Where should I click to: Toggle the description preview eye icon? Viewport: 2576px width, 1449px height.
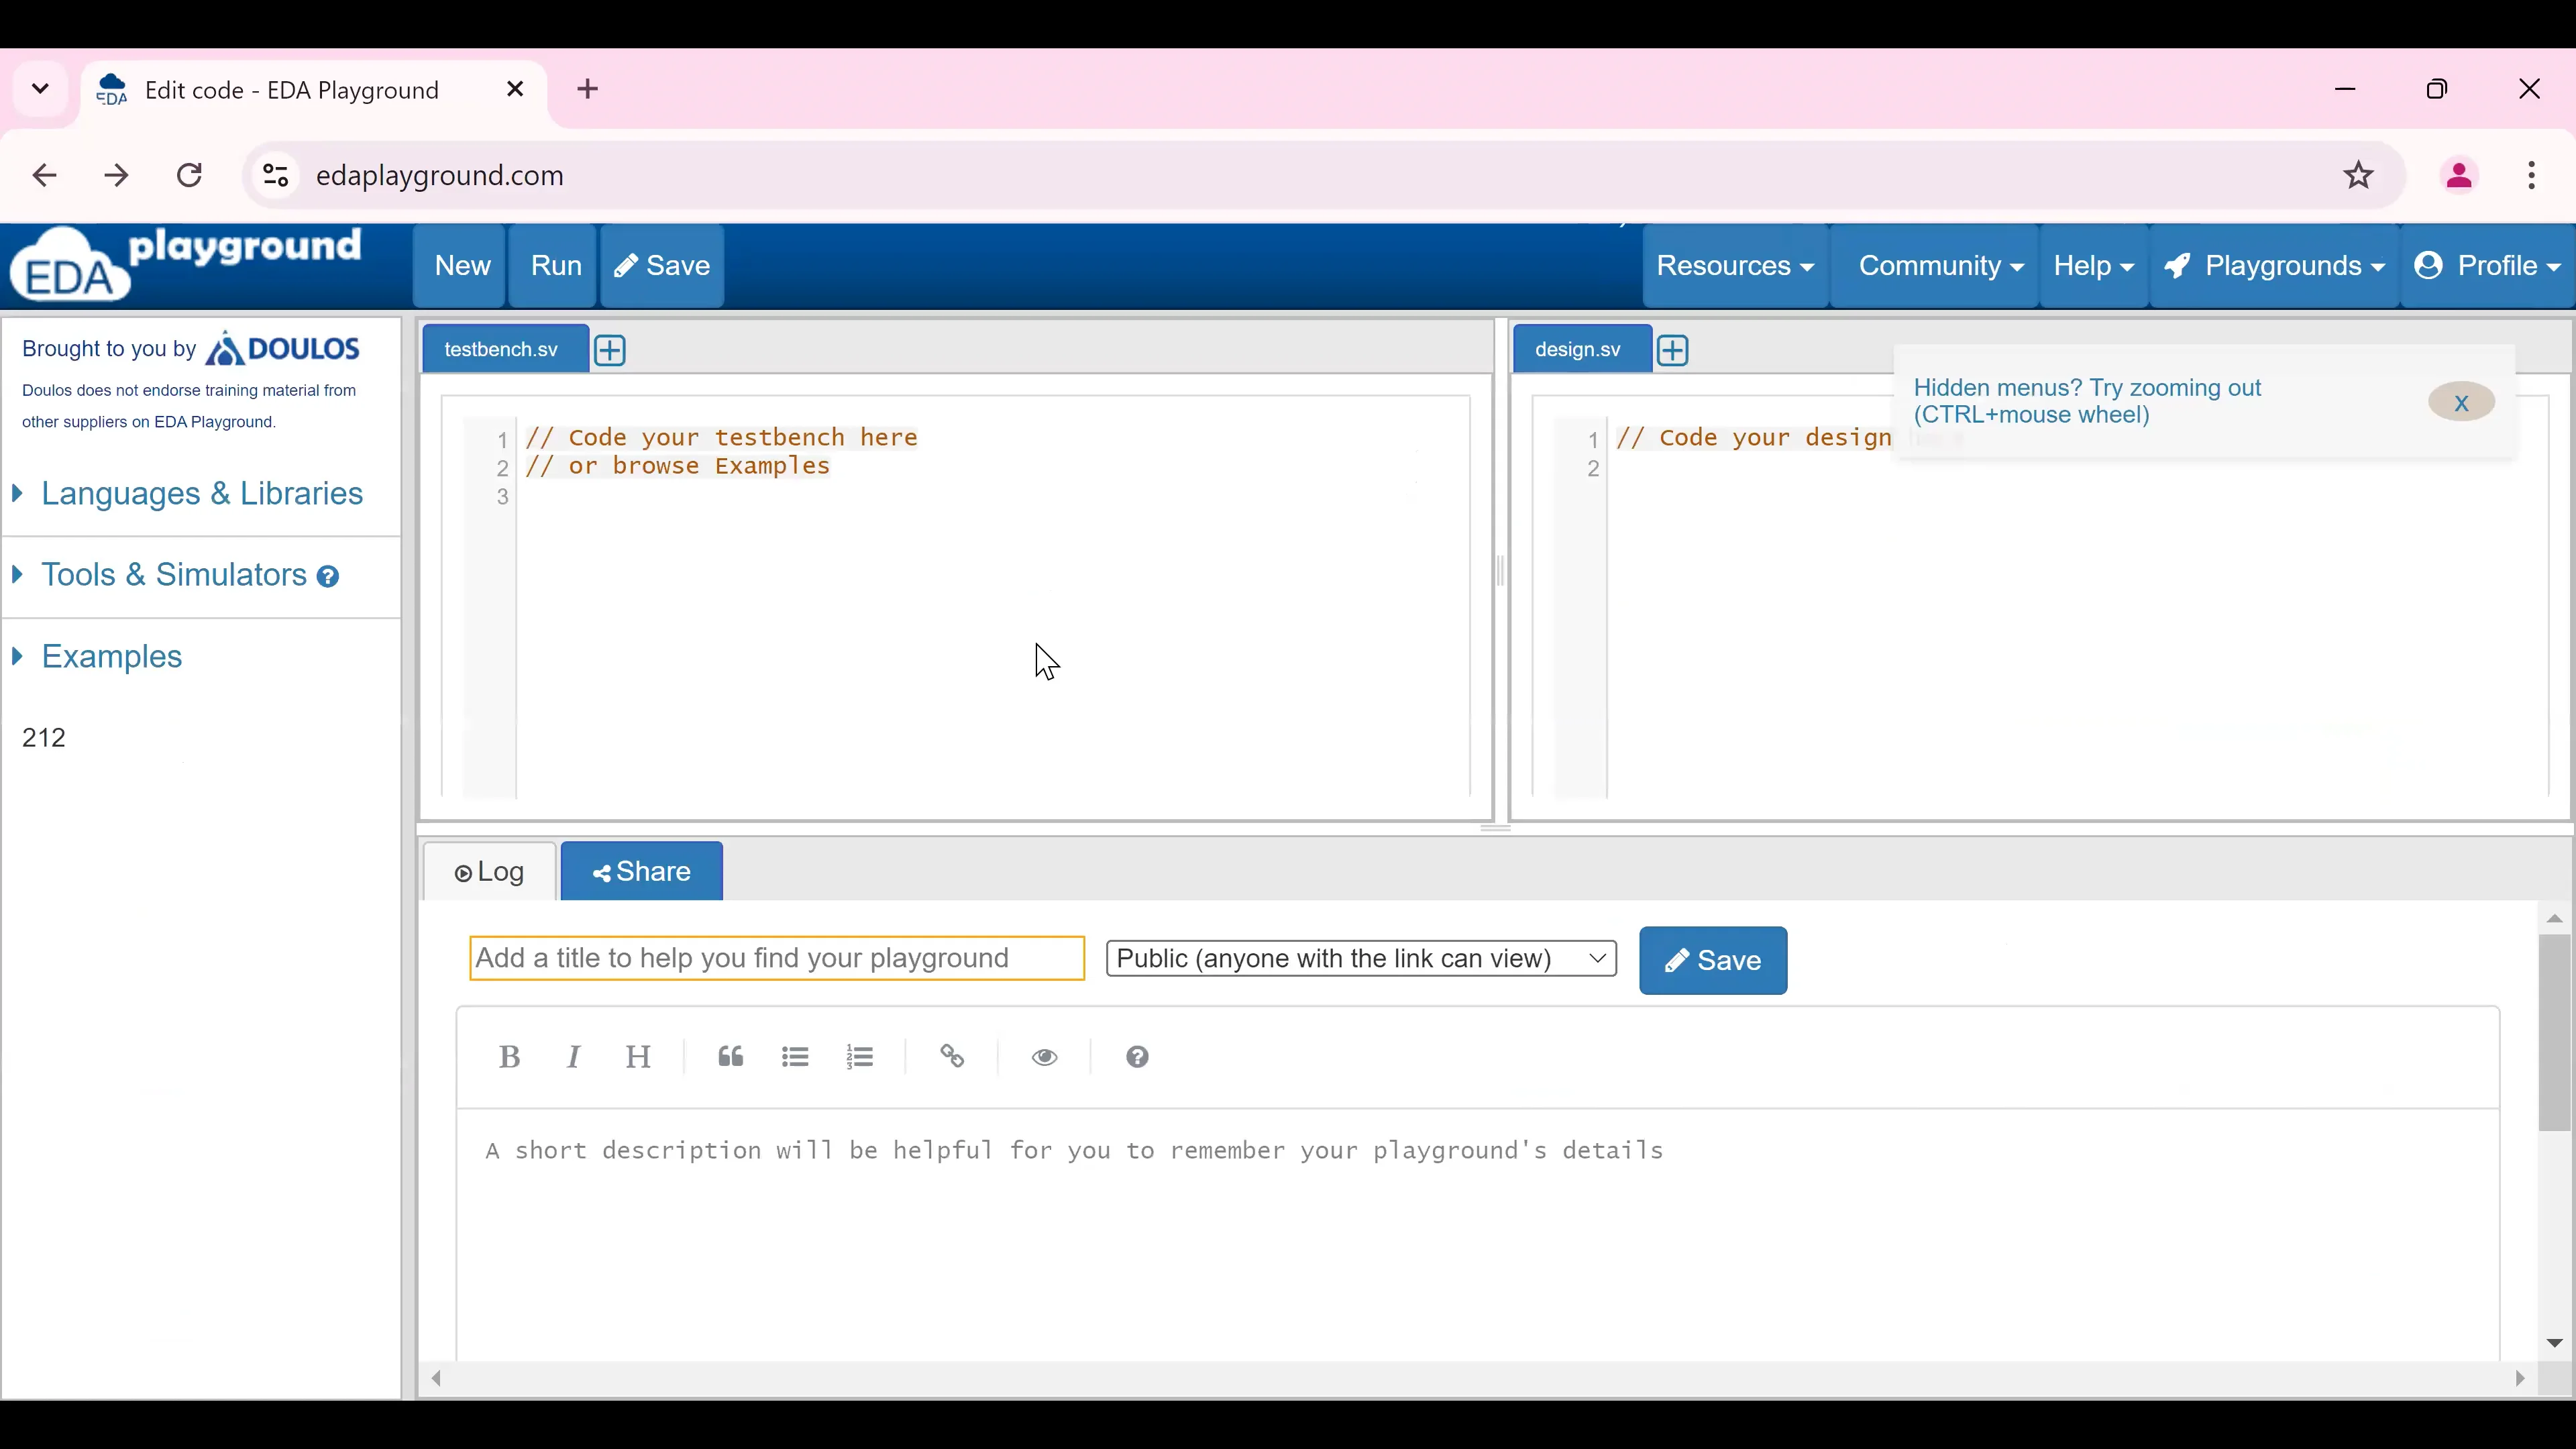[1044, 1057]
